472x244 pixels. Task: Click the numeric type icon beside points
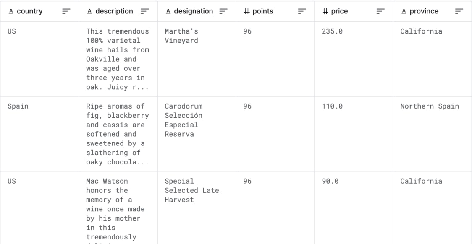(246, 11)
